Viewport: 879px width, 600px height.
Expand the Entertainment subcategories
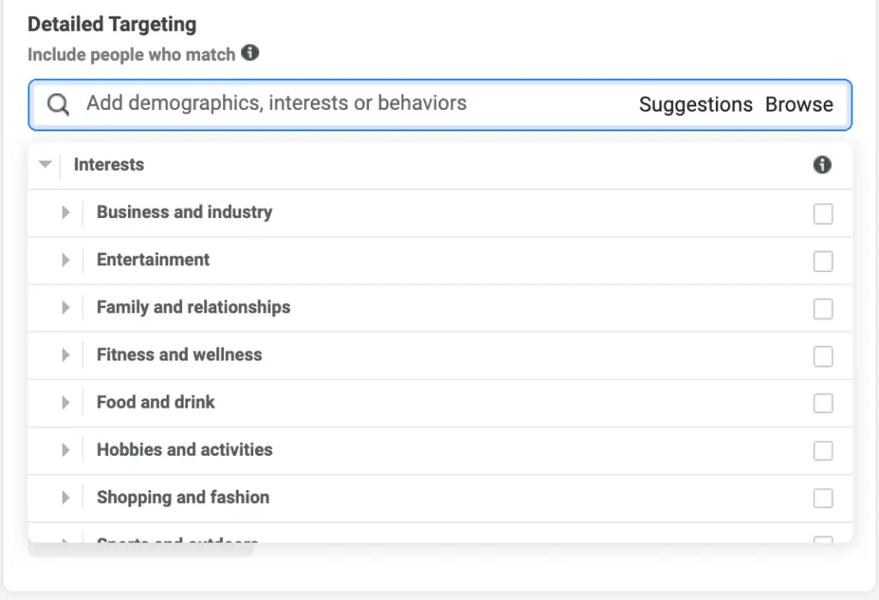click(x=67, y=261)
